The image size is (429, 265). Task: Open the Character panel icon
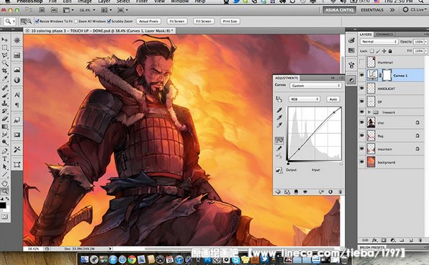click(x=17, y=95)
